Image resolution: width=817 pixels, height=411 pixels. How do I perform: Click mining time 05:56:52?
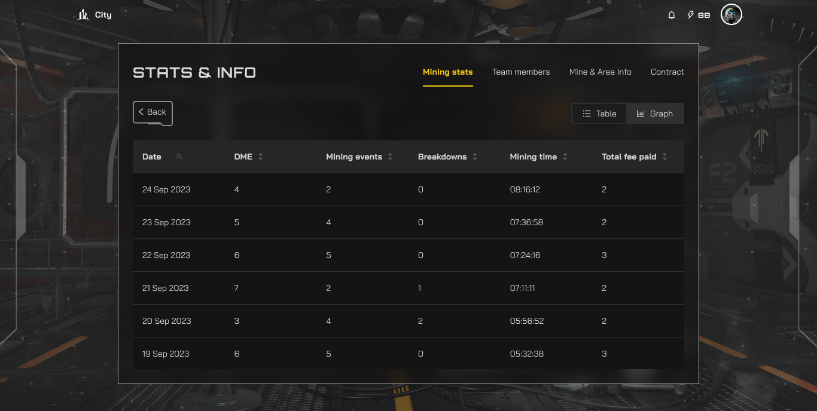(x=527, y=321)
